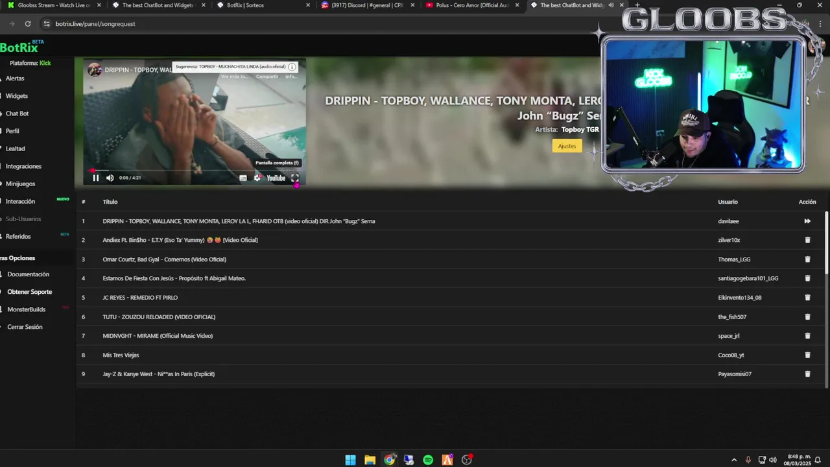830x467 pixels.
Task: Toggle subtitles in the video player
Action: 243,178
